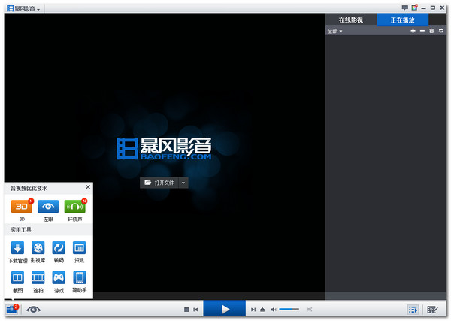The height and width of the screenshot is (321, 451).
Task: Clear the playlist with trash icon
Action: [x=431, y=31]
